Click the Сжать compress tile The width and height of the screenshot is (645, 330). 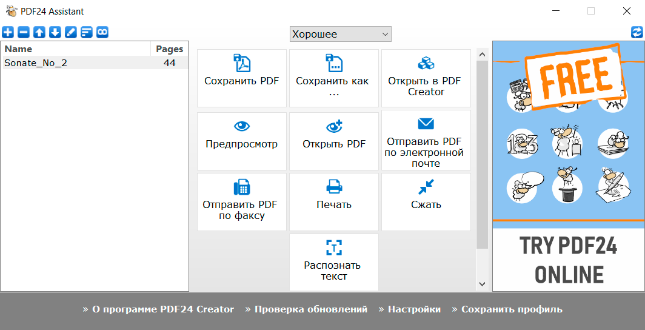click(426, 202)
